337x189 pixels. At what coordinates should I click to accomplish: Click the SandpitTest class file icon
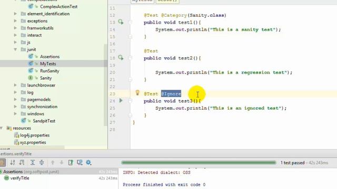point(23,121)
